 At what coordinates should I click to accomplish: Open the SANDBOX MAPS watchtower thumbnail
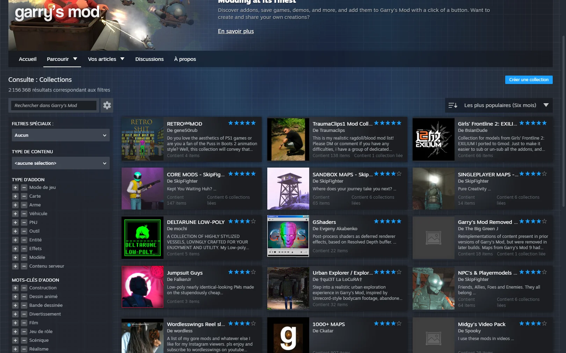pos(288,189)
